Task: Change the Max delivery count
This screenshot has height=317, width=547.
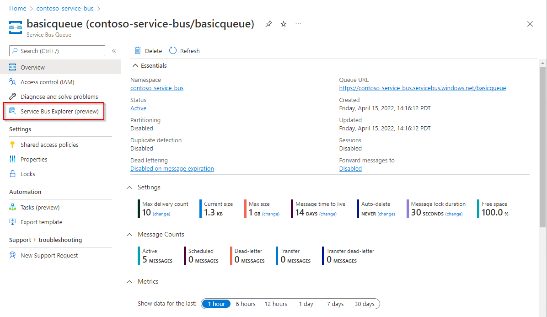Action: pos(161,214)
